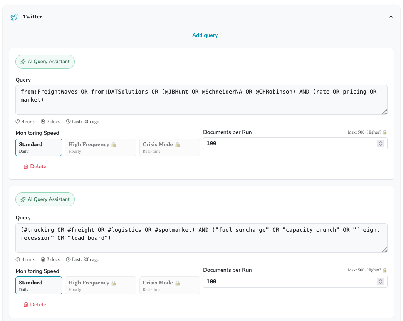The height and width of the screenshot is (321, 403).
Task: Select Crisis Mode speed for second query
Action: pyautogui.click(x=170, y=285)
